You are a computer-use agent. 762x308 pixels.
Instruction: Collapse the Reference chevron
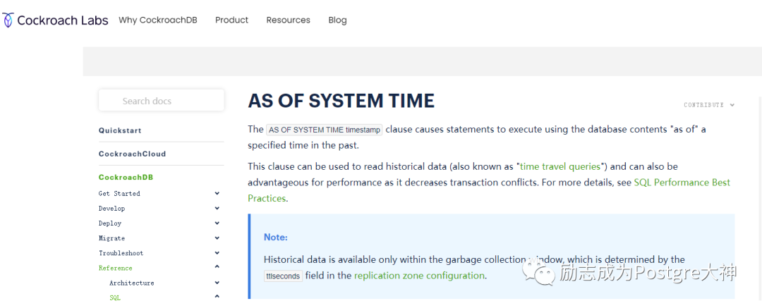[x=217, y=266]
